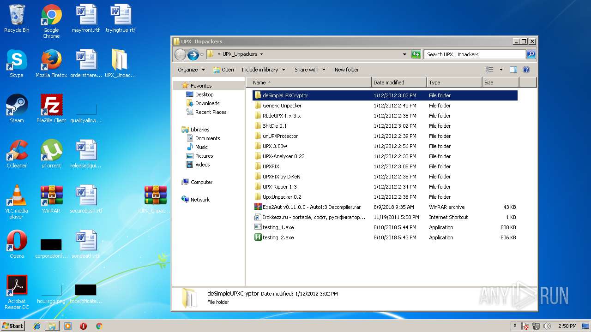
Task: Select Desktop in navigation pane
Action: pos(204,95)
